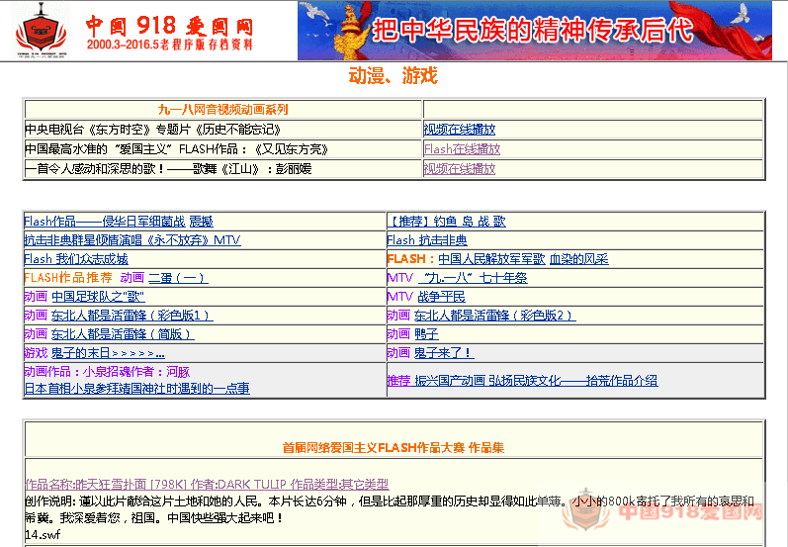Open 视频在线播放 link for 历史不能忘记
Viewport: 788px width, 547px height.
460,130
